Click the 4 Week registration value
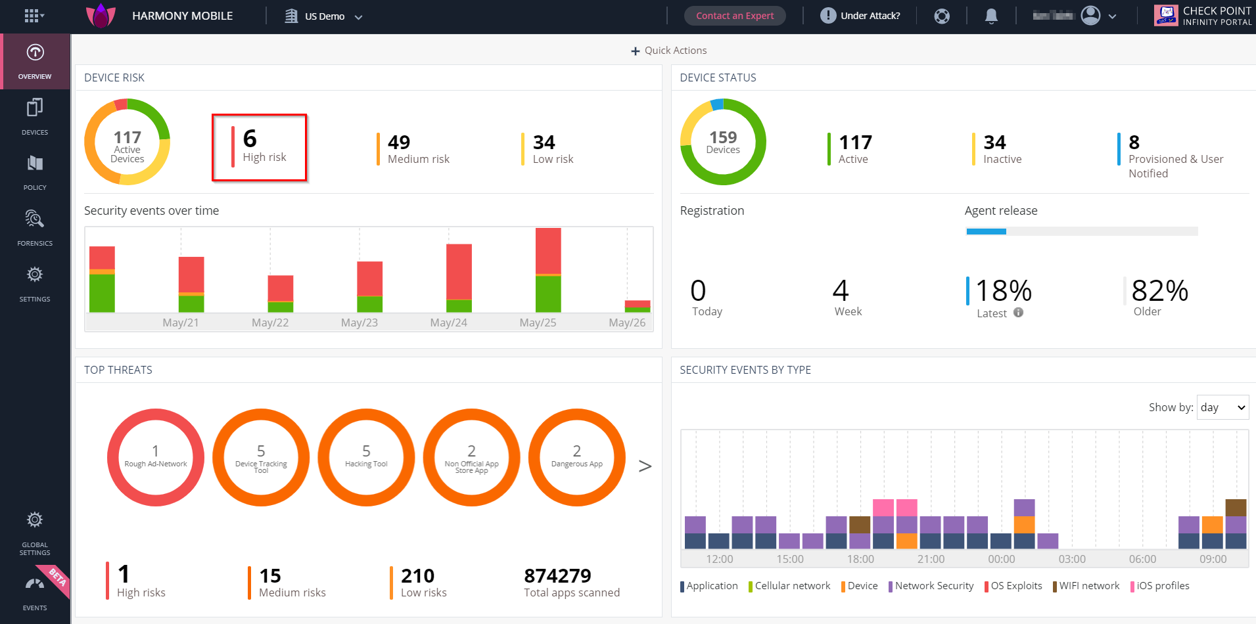 point(847,297)
